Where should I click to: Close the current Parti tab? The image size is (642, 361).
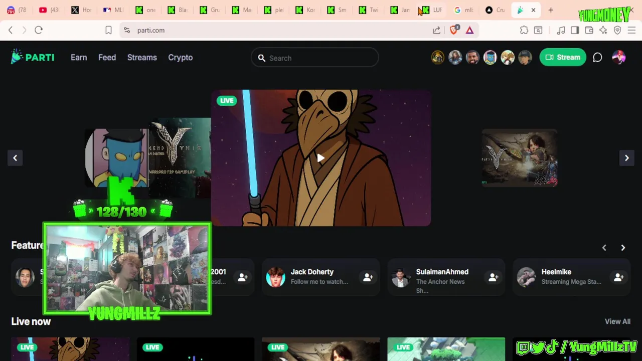(533, 10)
